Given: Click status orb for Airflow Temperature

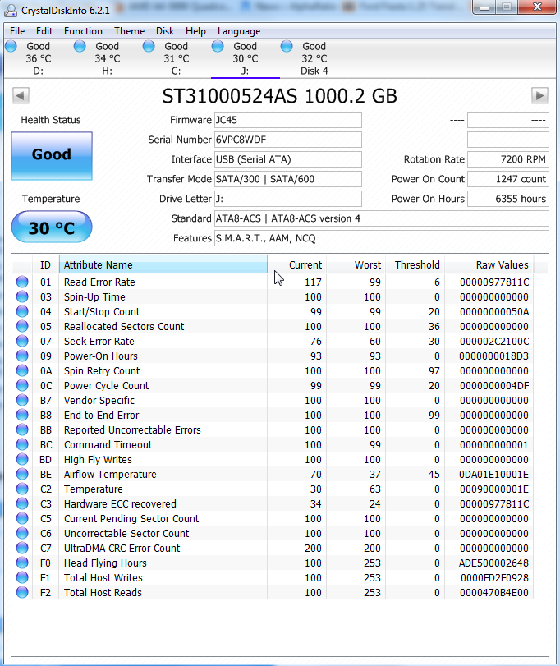Looking at the screenshot, I should pyautogui.click(x=22, y=474).
